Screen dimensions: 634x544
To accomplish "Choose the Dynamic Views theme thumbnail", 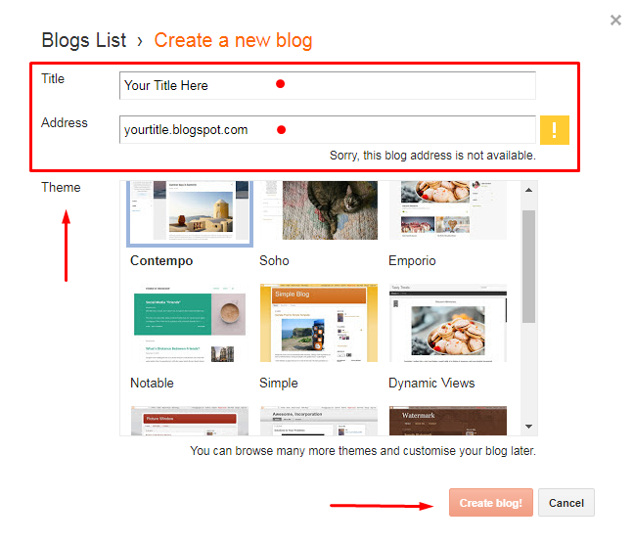I will (447, 323).
